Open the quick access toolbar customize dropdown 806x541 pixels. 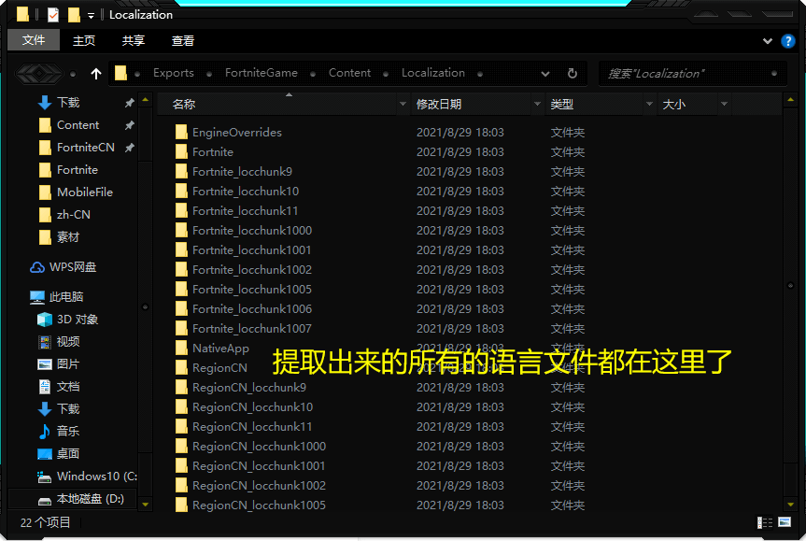click(91, 16)
